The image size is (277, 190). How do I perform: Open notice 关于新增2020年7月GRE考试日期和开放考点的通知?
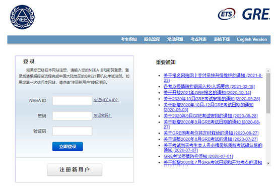[213, 162]
